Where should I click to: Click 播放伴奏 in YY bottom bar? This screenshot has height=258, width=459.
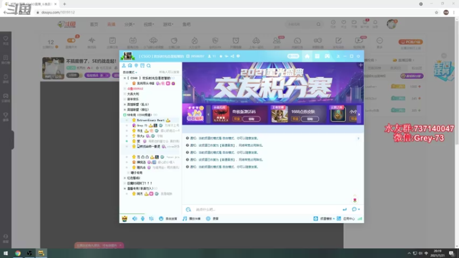192,218
